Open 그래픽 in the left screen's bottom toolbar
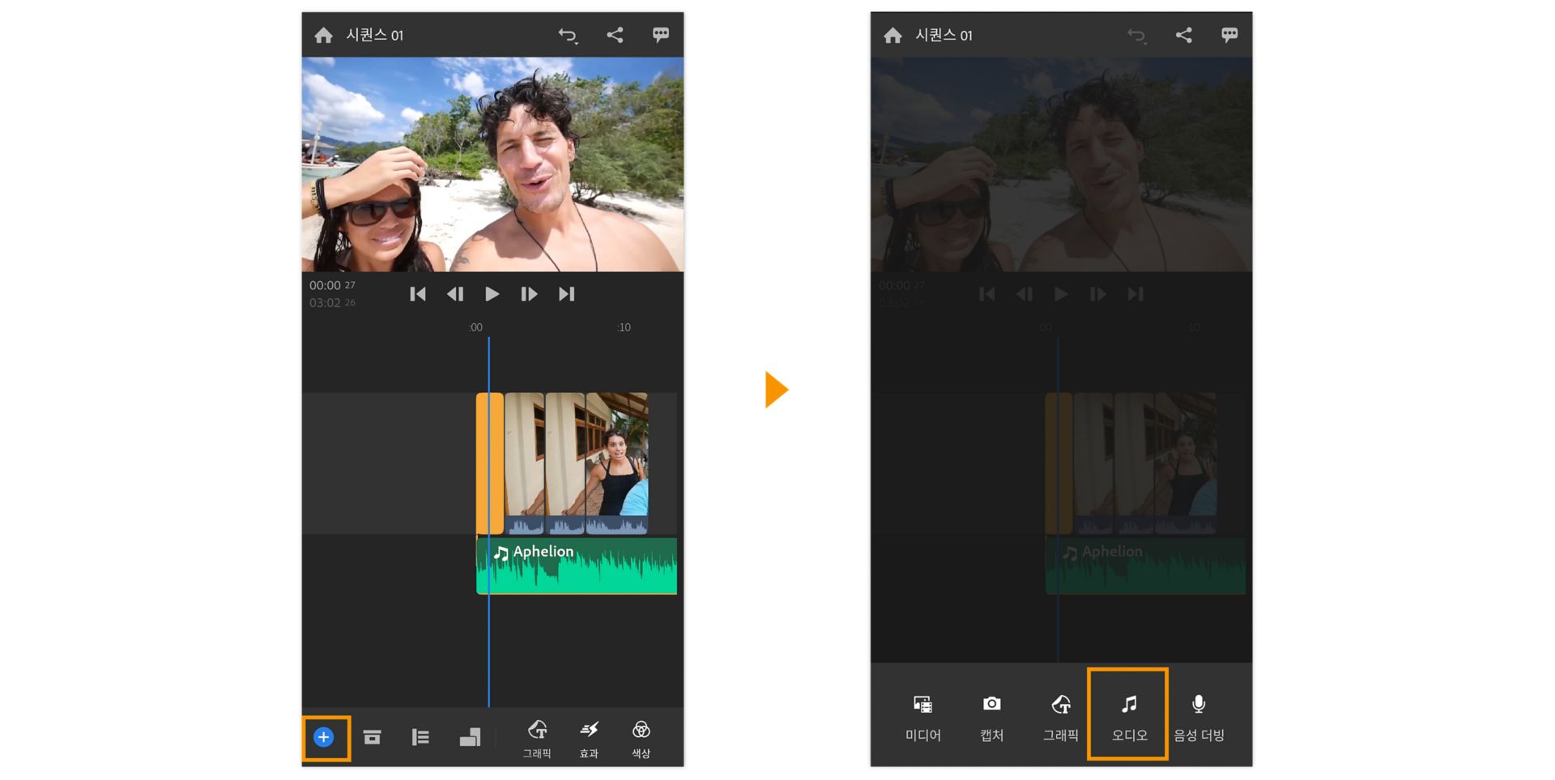 click(537, 740)
